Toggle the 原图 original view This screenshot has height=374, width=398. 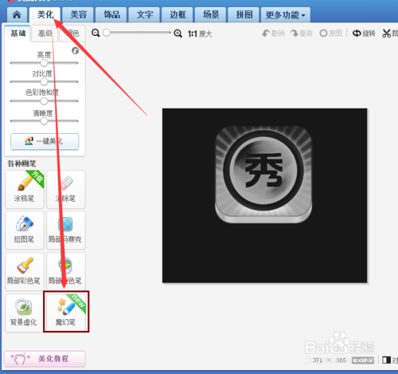click(330, 33)
